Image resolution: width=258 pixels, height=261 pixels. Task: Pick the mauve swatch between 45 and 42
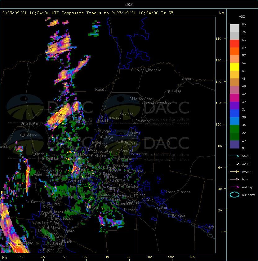click(x=234, y=90)
